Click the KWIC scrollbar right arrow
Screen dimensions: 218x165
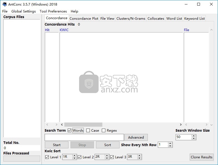pyautogui.click(x=181, y=124)
